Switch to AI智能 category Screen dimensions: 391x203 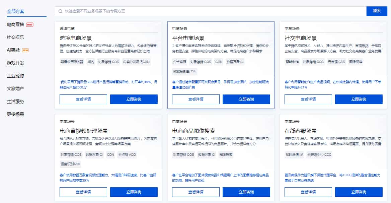click(13, 50)
